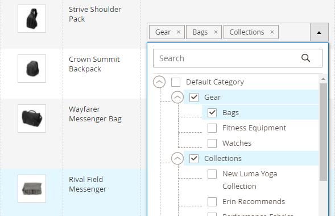Remove the Gear category tag
This screenshot has width=335, height=216.
[x=179, y=32]
